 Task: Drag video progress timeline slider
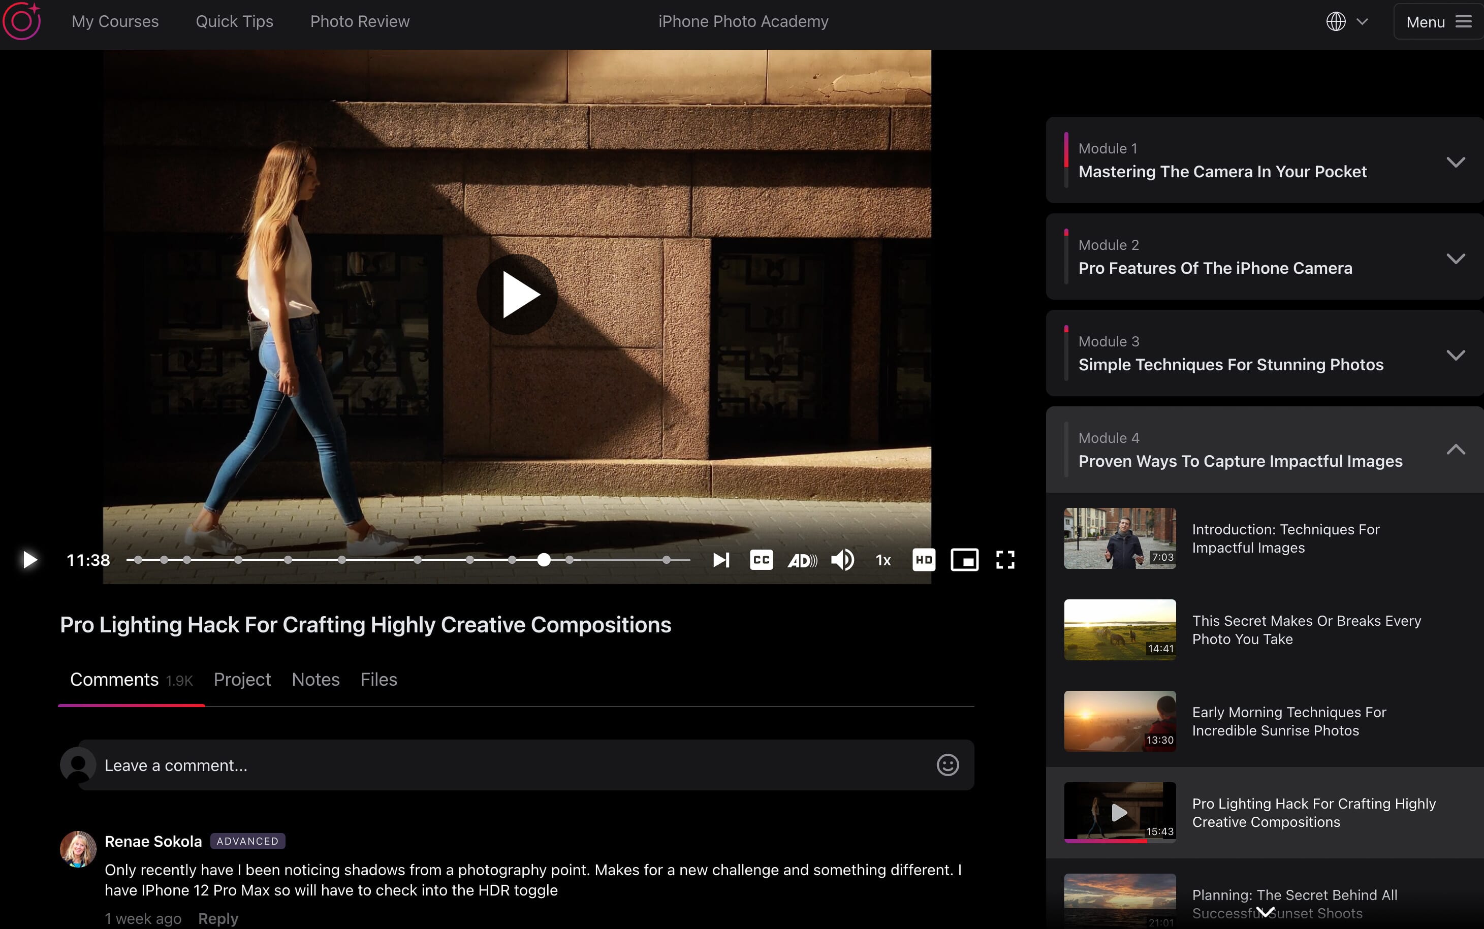544,560
